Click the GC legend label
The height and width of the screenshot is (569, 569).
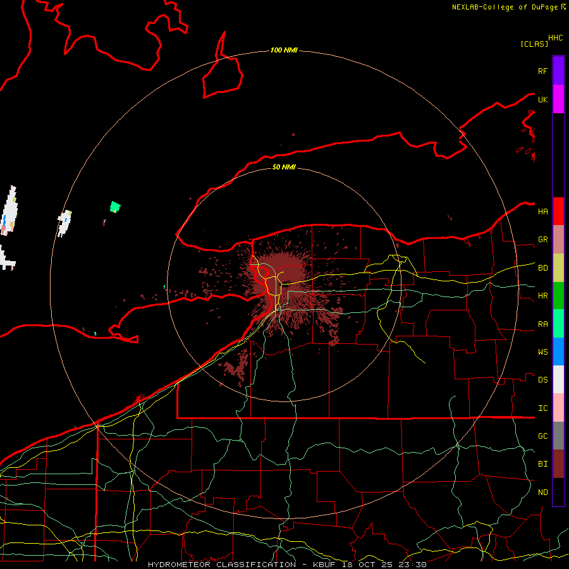pos(542,436)
